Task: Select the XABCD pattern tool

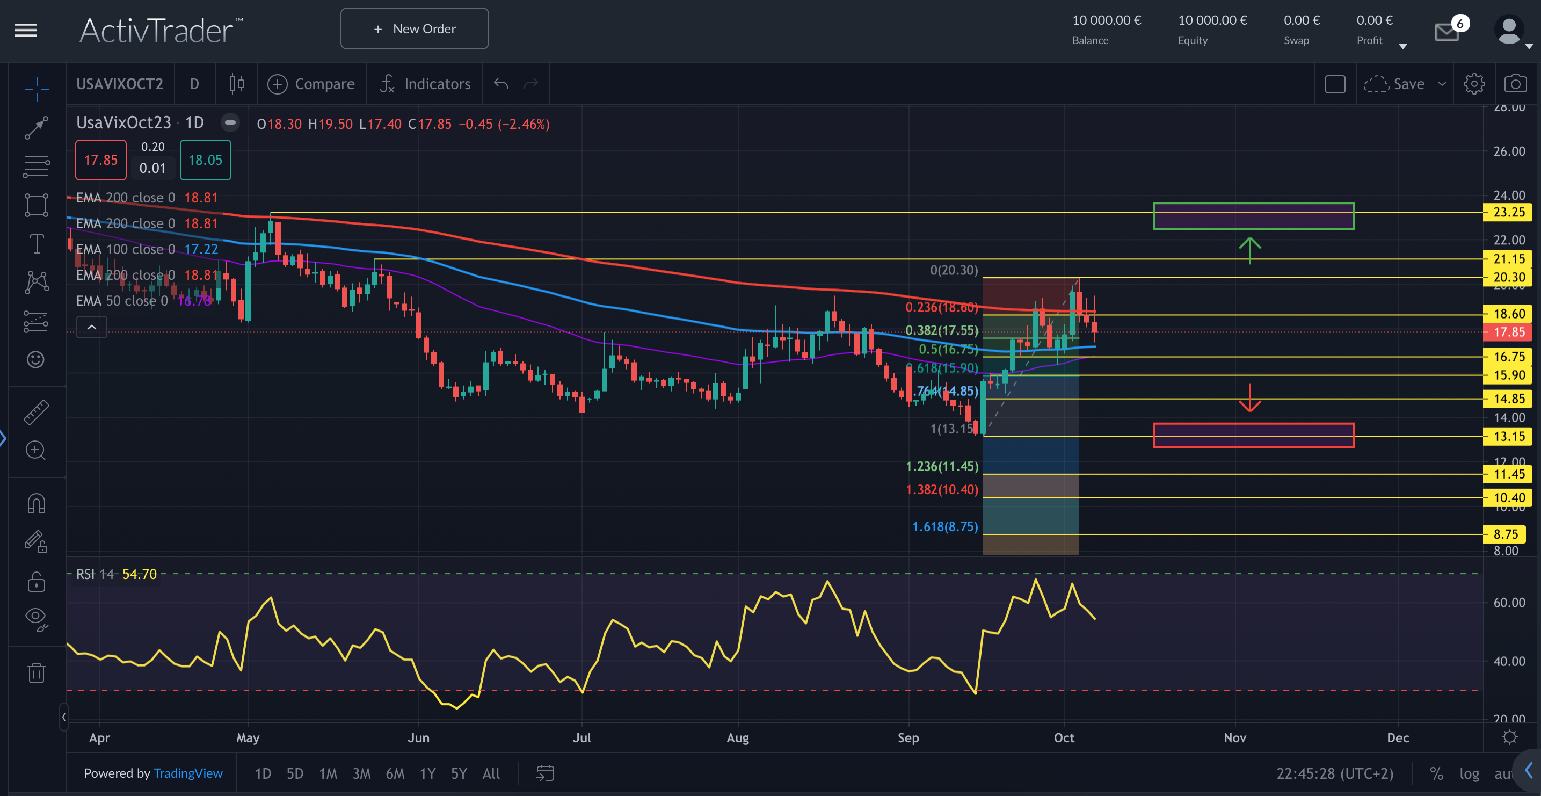Action: 36,282
